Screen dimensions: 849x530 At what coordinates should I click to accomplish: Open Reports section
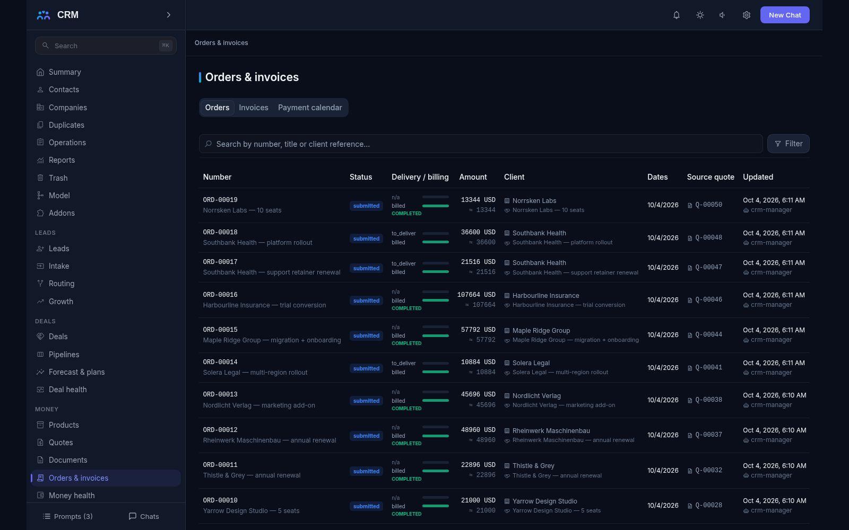pos(106,160)
